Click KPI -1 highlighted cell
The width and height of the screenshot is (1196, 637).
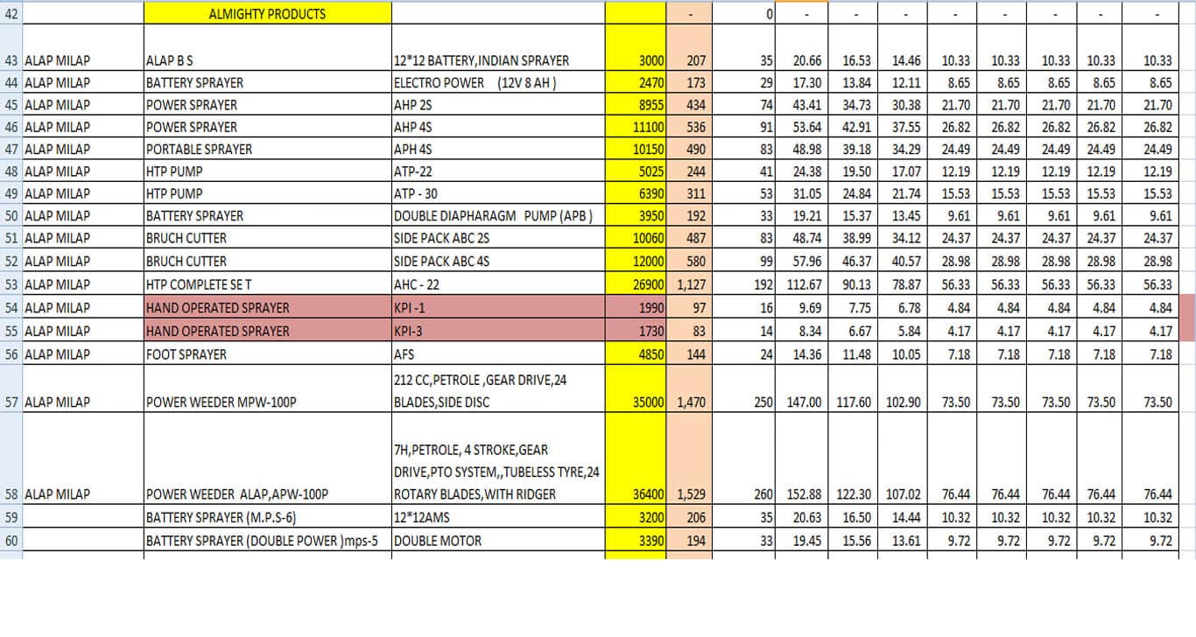coord(498,307)
